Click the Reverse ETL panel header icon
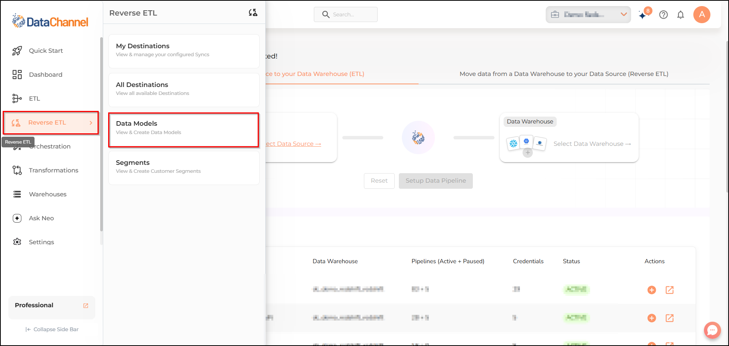The width and height of the screenshot is (729, 346). 253,13
